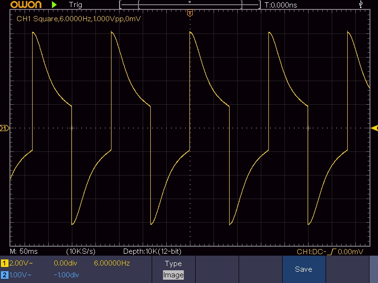Click the channel 1 yellow badge
The height and width of the screenshot is (283, 378).
pos(5,263)
